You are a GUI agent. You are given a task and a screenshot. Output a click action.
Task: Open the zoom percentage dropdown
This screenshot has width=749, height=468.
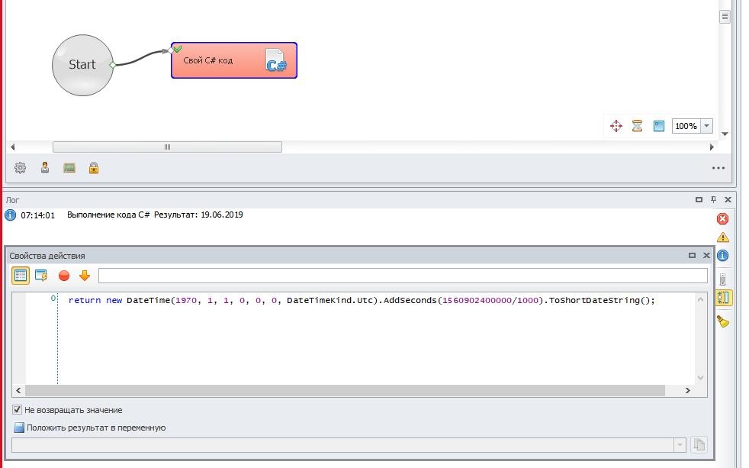pos(706,126)
